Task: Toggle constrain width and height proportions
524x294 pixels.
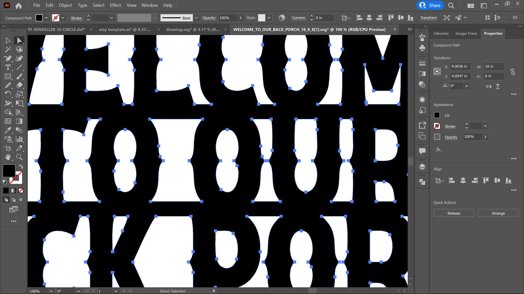Action: (x=514, y=71)
